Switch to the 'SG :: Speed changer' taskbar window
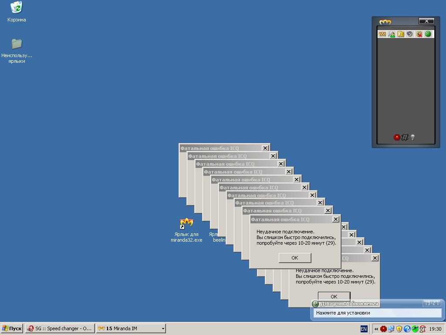The width and height of the screenshot is (446, 335). [60, 328]
